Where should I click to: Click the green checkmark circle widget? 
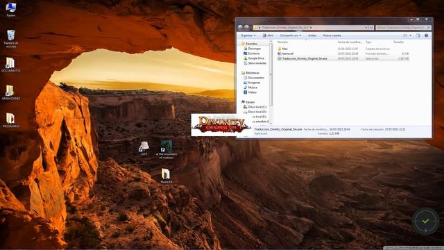point(425,221)
